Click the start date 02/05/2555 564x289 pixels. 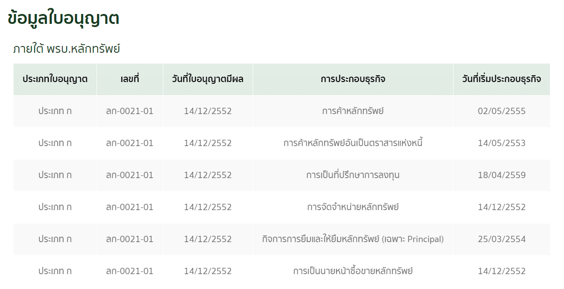[x=502, y=111]
